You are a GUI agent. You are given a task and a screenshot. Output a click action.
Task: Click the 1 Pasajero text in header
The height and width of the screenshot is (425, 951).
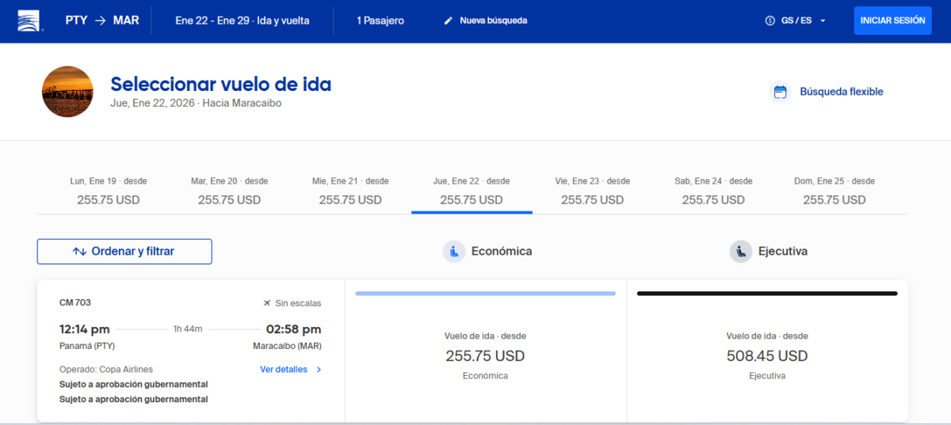click(x=380, y=21)
